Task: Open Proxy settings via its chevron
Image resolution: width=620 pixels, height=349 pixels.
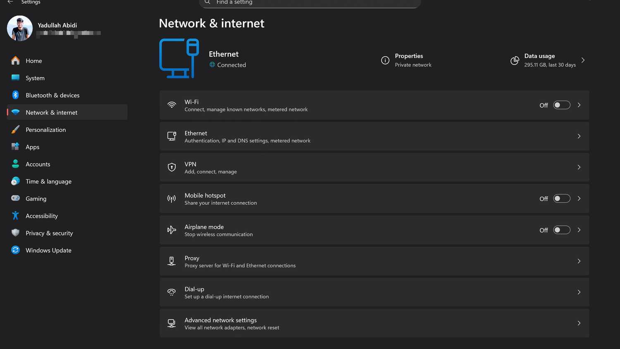Action: pyautogui.click(x=579, y=261)
